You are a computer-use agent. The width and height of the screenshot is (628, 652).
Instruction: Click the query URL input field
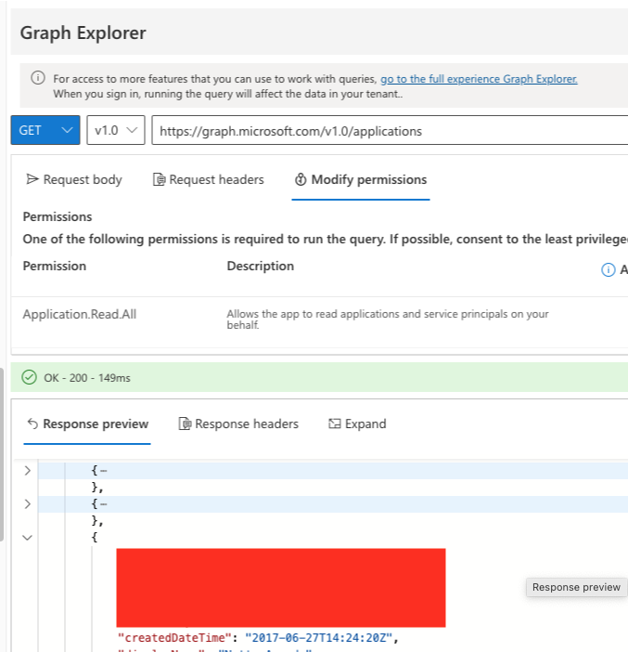[x=390, y=131]
